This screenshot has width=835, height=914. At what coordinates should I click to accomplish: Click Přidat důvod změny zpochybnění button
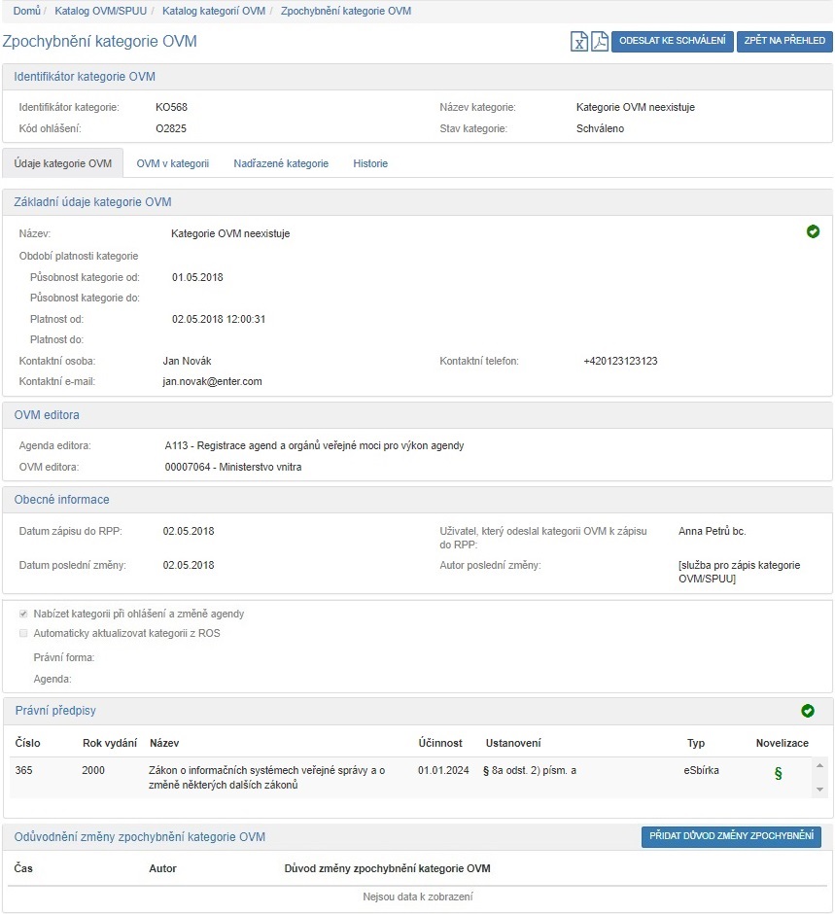point(731,836)
